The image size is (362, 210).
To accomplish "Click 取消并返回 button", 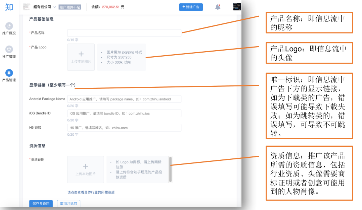I will [69, 204].
